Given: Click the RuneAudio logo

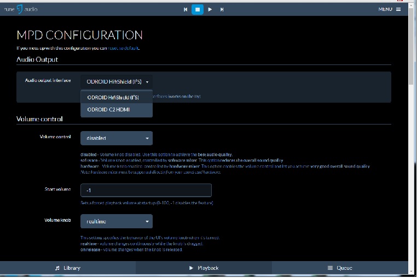Looking at the screenshot, I should coord(21,9).
